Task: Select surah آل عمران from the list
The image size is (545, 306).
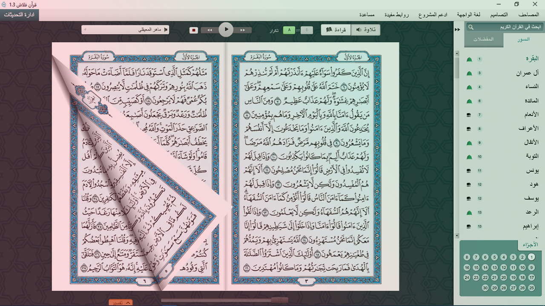Action: pyautogui.click(x=528, y=73)
